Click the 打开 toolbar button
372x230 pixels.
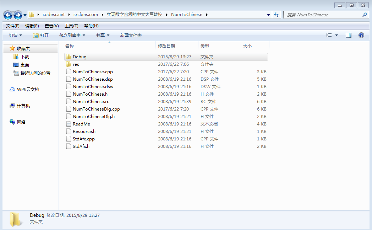(41, 36)
